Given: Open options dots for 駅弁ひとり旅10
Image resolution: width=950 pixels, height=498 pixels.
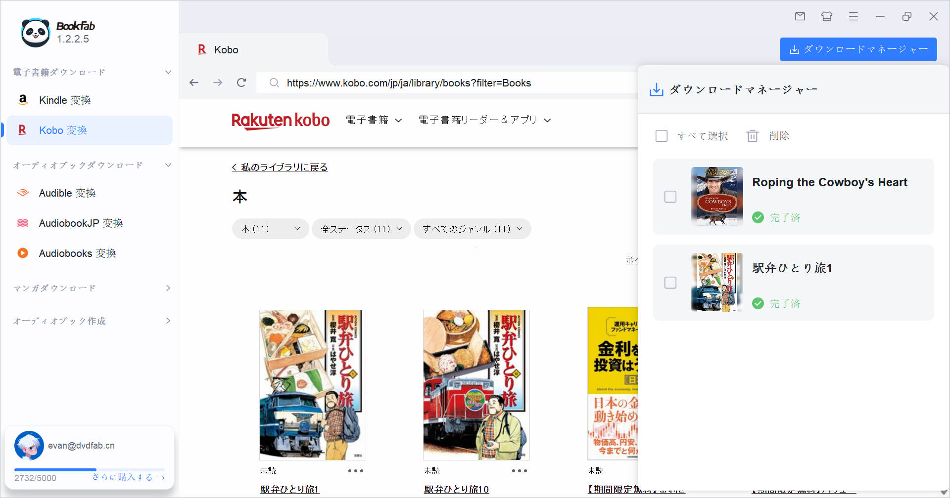Looking at the screenshot, I should coord(519,471).
